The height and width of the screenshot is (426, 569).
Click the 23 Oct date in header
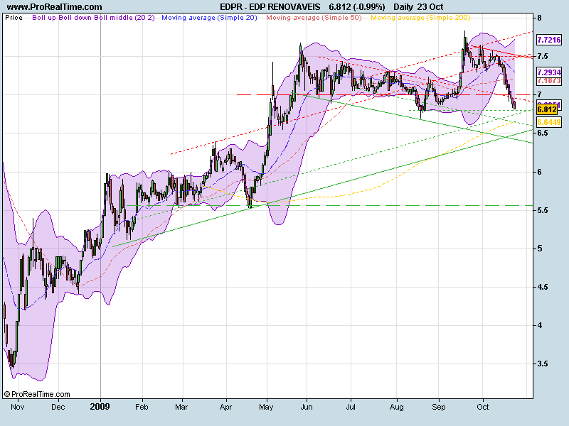click(x=430, y=7)
